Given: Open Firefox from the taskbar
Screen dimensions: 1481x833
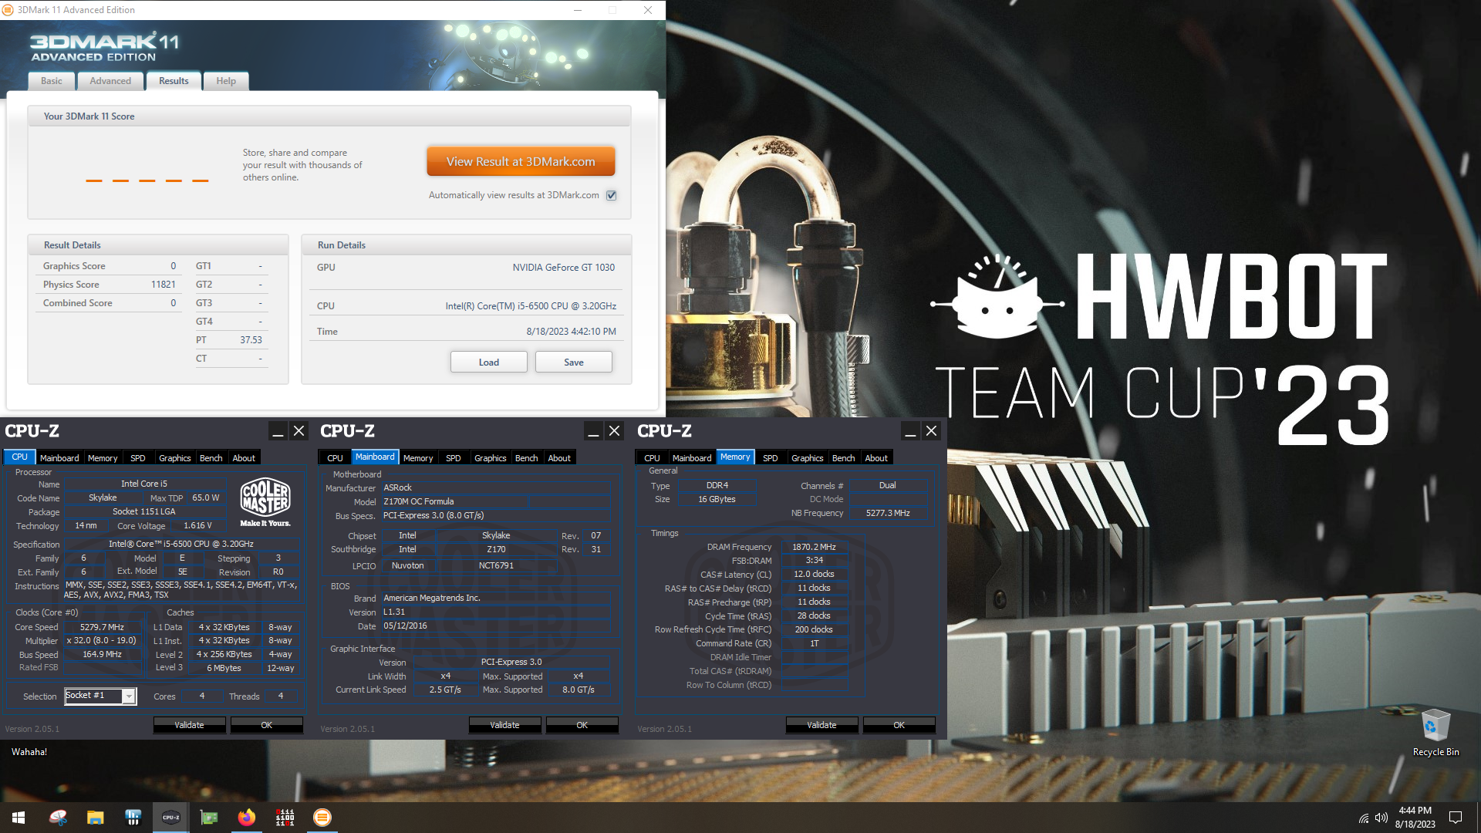Looking at the screenshot, I should (246, 818).
